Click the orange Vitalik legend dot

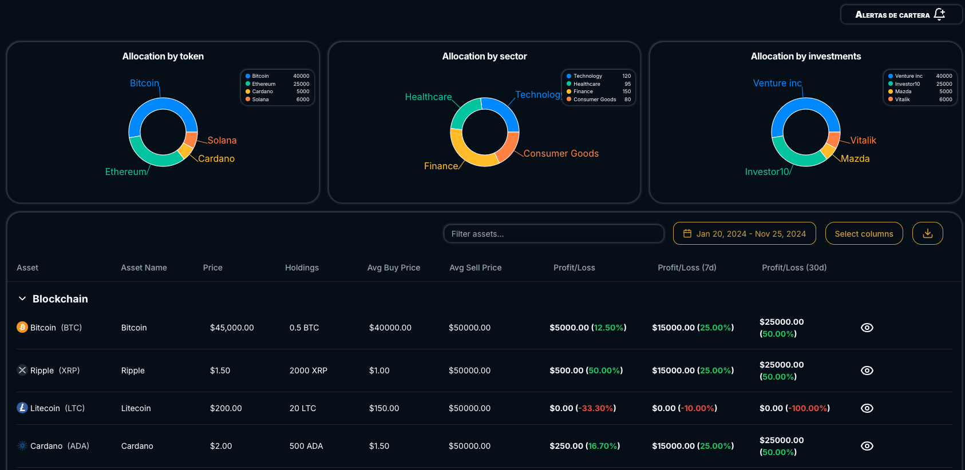pyautogui.click(x=891, y=99)
